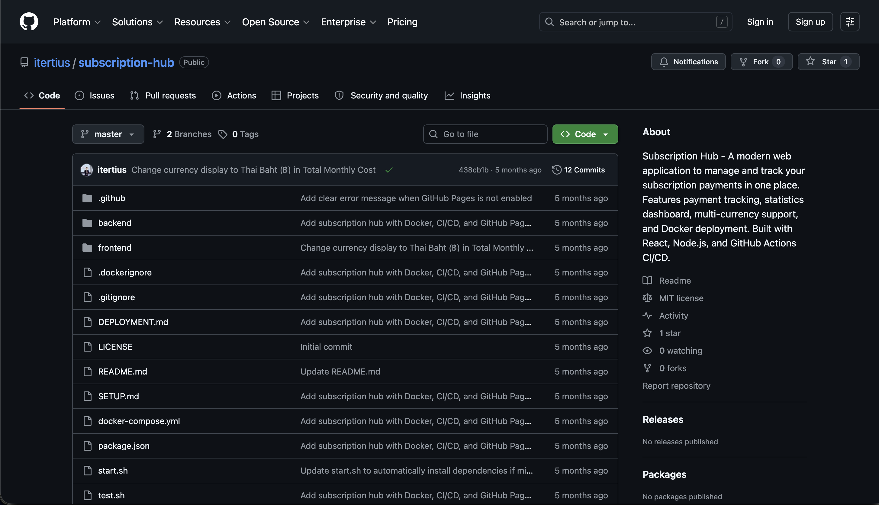The height and width of the screenshot is (505, 879).
Task: Expand the Solutions menu
Action: click(x=137, y=22)
